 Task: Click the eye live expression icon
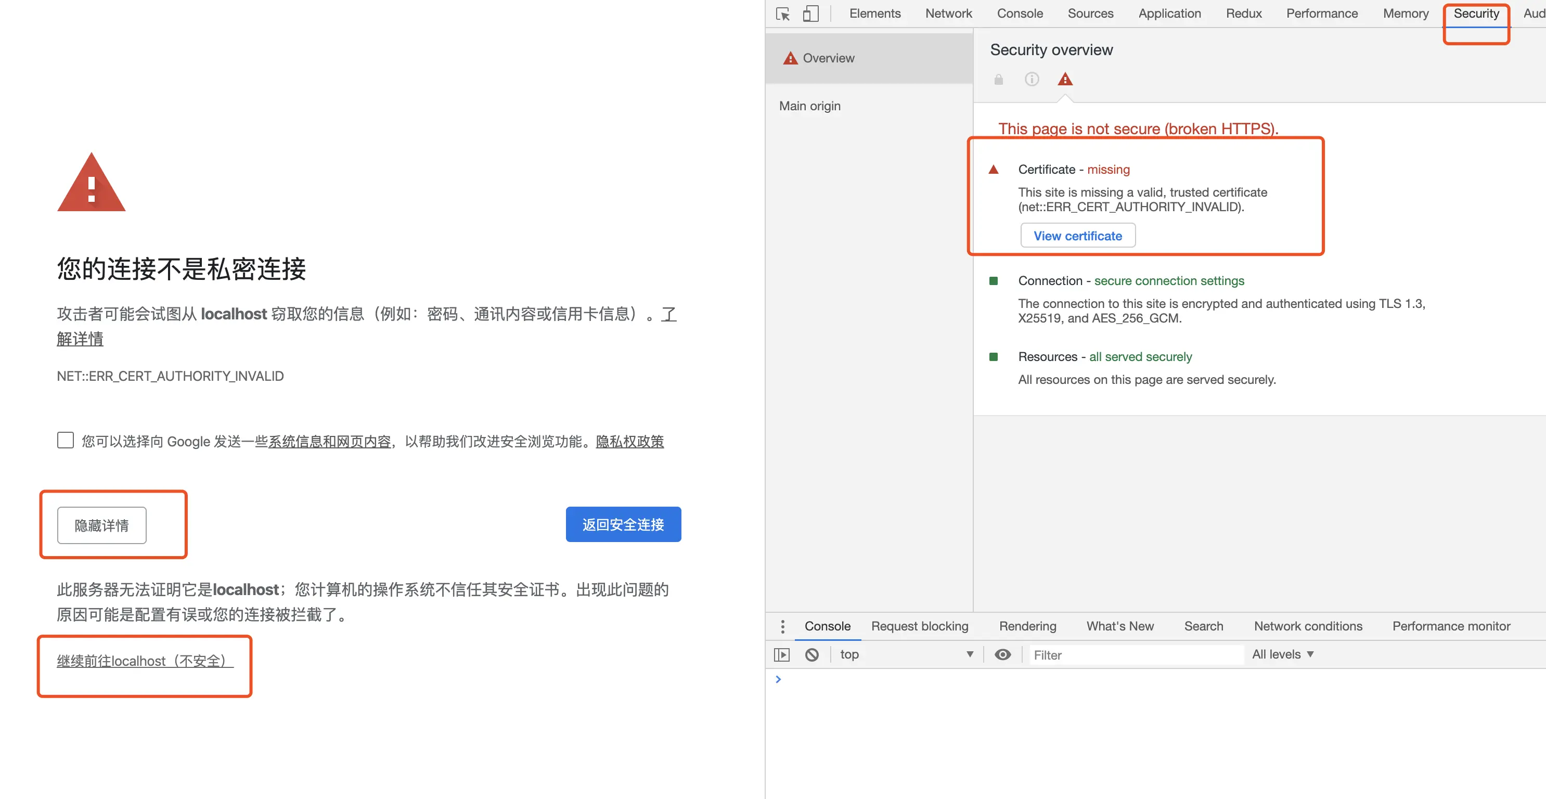[1002, 654]
